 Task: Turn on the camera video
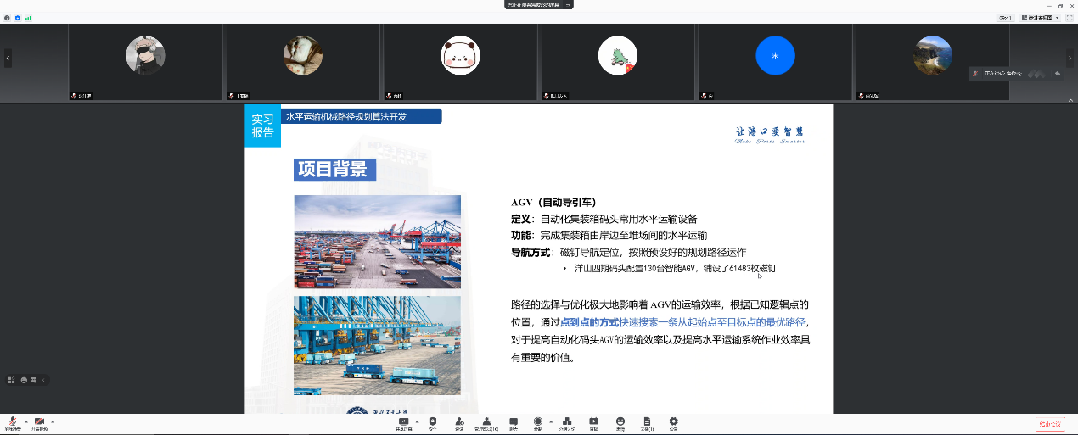click(x=39, y=421)
